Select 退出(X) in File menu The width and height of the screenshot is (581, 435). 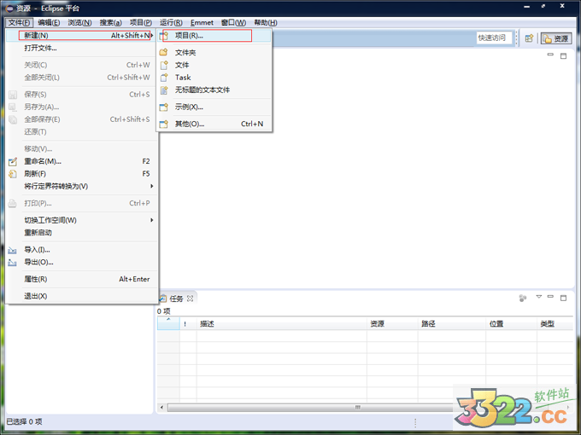pyautogui.click(x=81, y=296)
